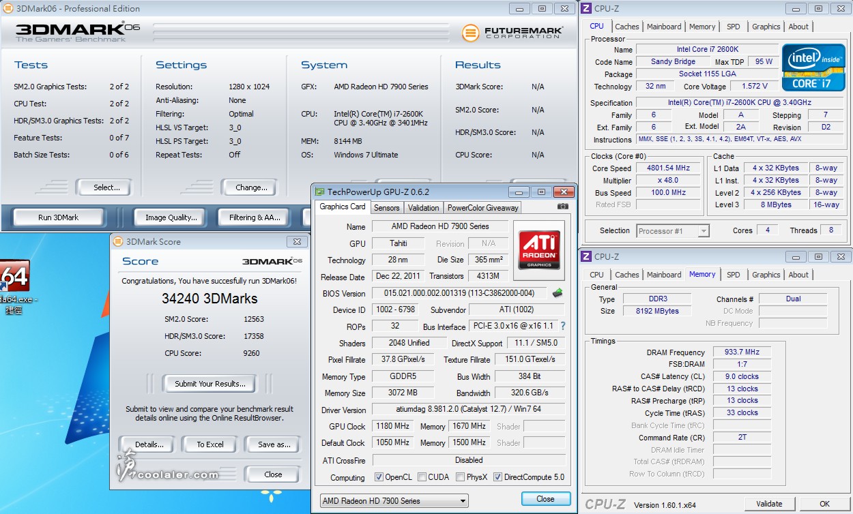Click the Save as... button
853x514 pixels.
coord(274,444)
